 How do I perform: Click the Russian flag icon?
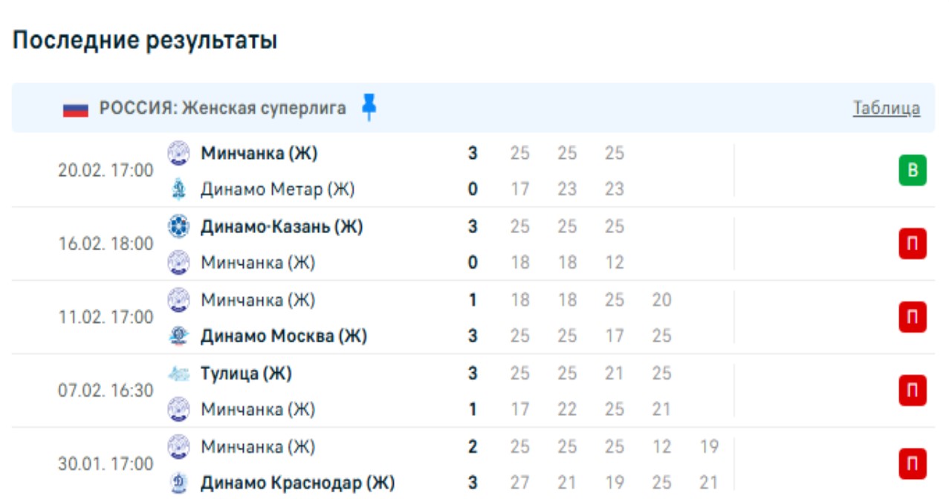coord(75,109)
